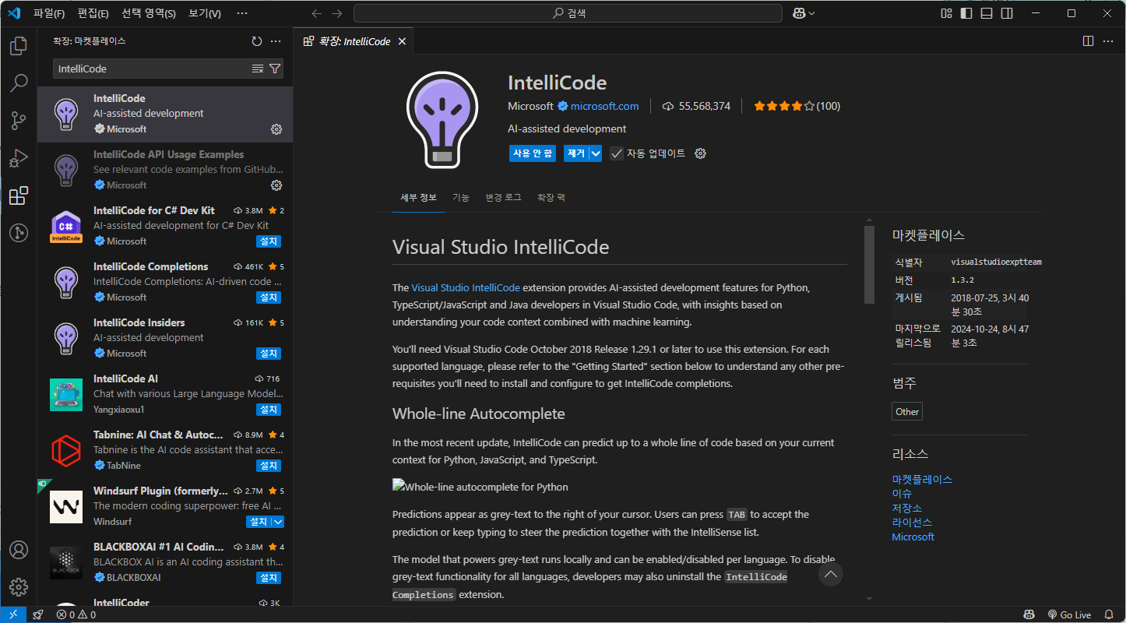Screen dimensions: 1126x623
Task: Uninstall IntelliCode extension
Action: 576,153
